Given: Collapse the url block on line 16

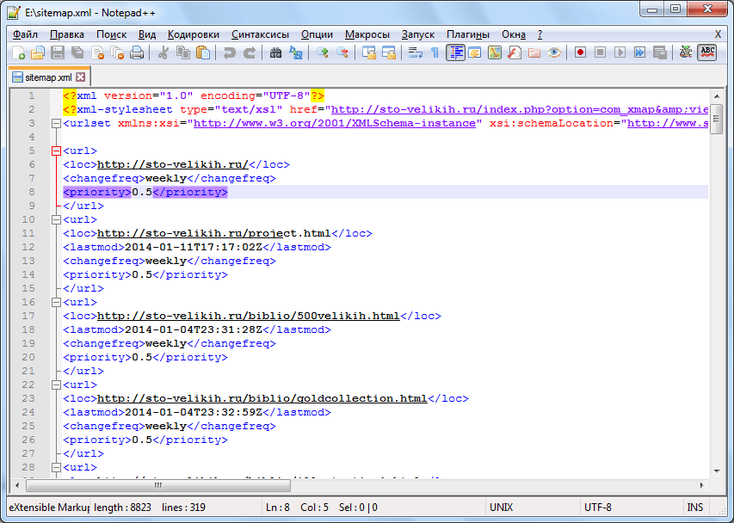Looking at the screenshot, I should [x=56, y=303].
